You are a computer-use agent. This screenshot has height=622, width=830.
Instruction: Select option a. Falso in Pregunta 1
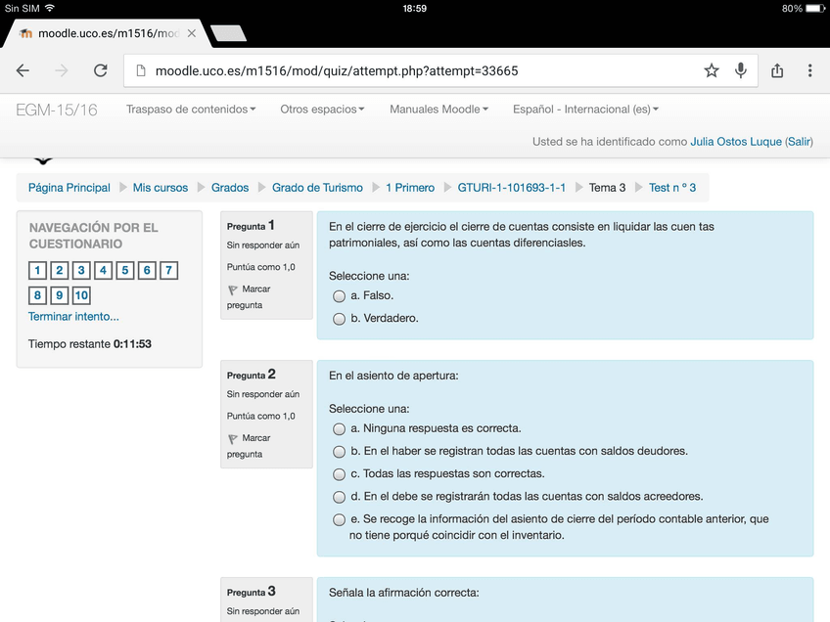point(339,296)
